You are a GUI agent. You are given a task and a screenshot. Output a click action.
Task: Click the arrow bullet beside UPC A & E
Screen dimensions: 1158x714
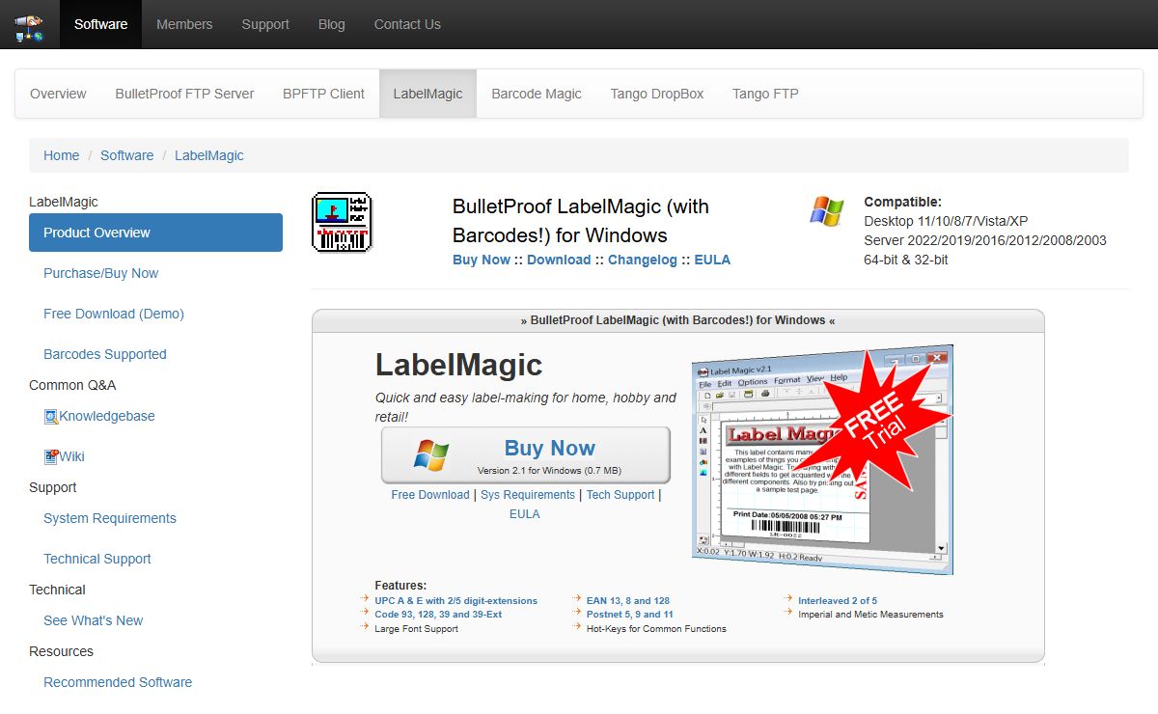pos(366,600)
